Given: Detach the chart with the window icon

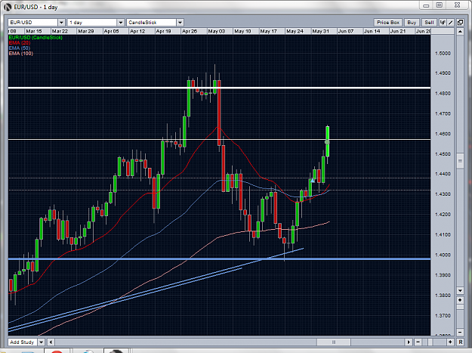Looking at the screenshot, I should pyautogui.click(x=460, y=22).
